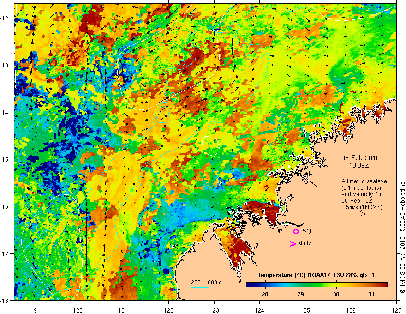Image resolution: width=406 pixels, height=314 pixels.
Task: Click the 'Argo' legend label
Action: (x=308, y=230)
